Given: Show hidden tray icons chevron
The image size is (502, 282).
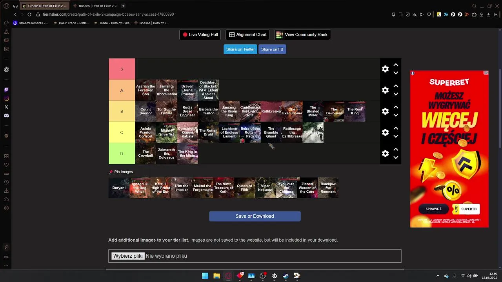Looking at the screenshot, I should [438, 276].
